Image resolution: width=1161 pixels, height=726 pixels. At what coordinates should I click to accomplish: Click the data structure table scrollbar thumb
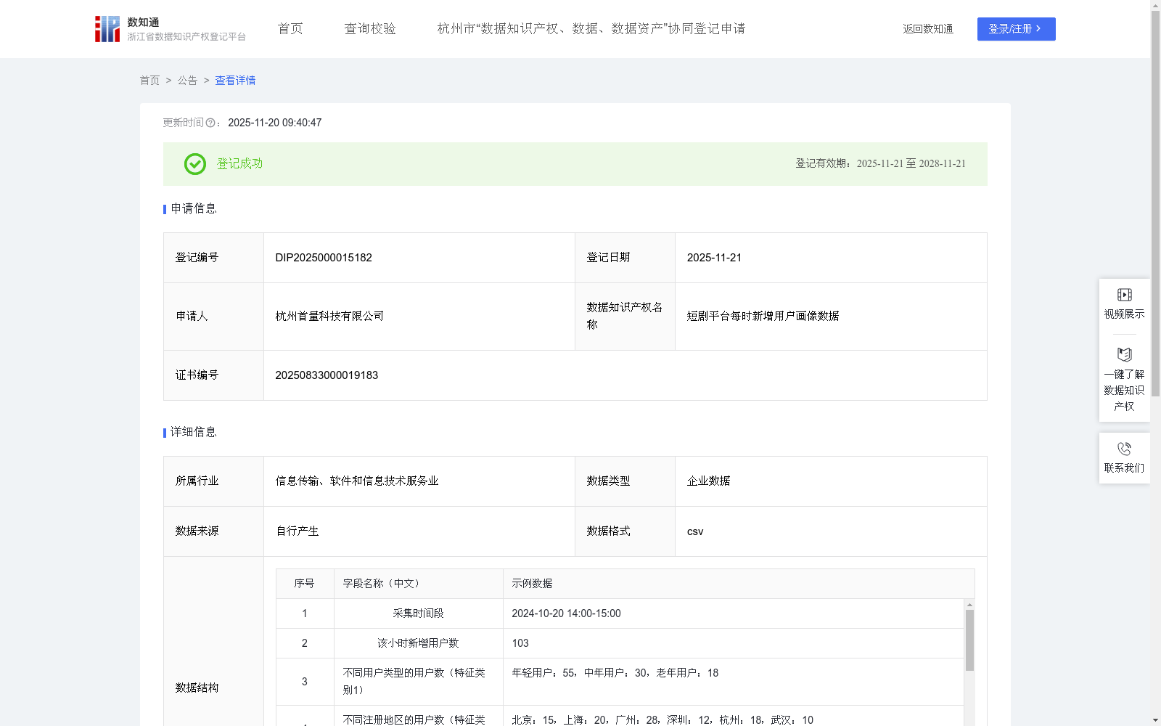pyautogui.click(x=969, y=640)
